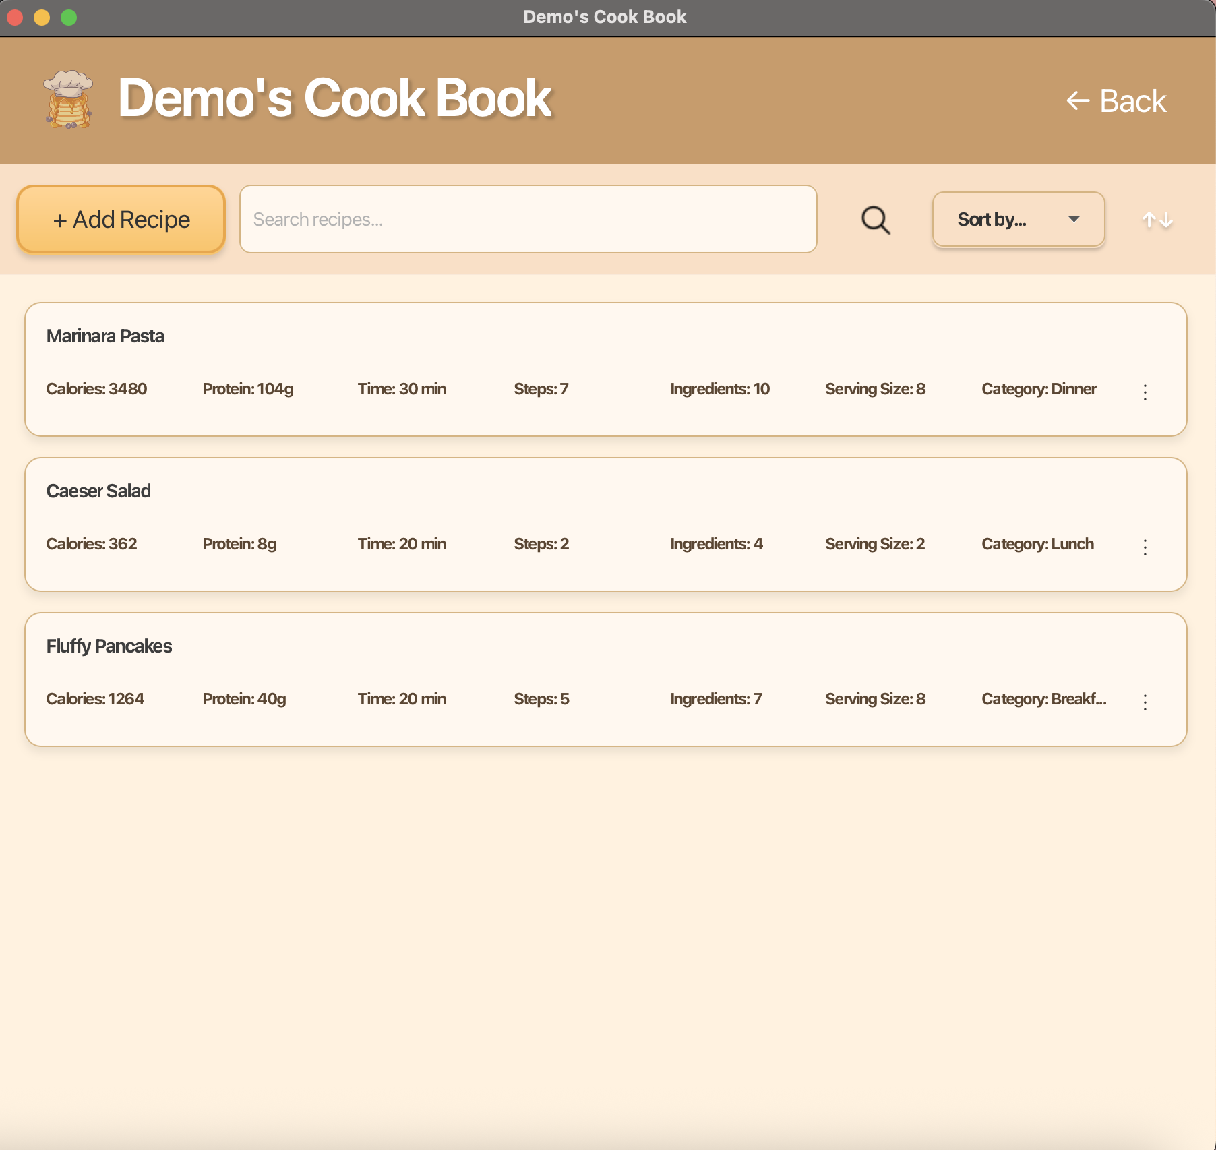Click the sort direction arrows icon
Screen dimensions: 1216x1150
(x=1157, y=219)
